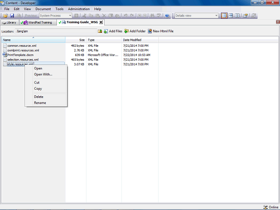
Task: Sort by the Name column header
Action: [x=34, y=40]
